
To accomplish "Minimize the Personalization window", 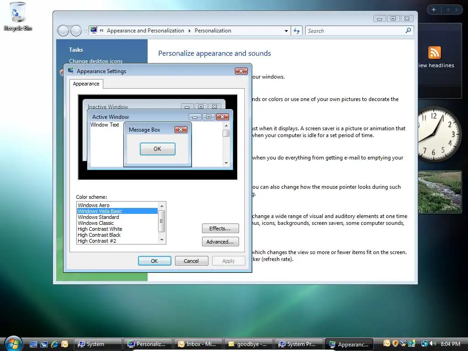I will tap(380, 18).
